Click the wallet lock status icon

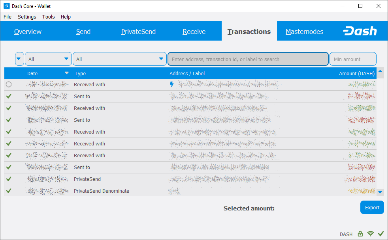tap(360, 234)
